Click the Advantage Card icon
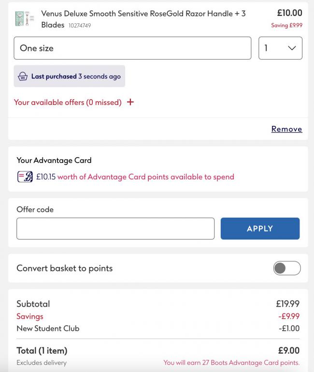 click(25, 177)
